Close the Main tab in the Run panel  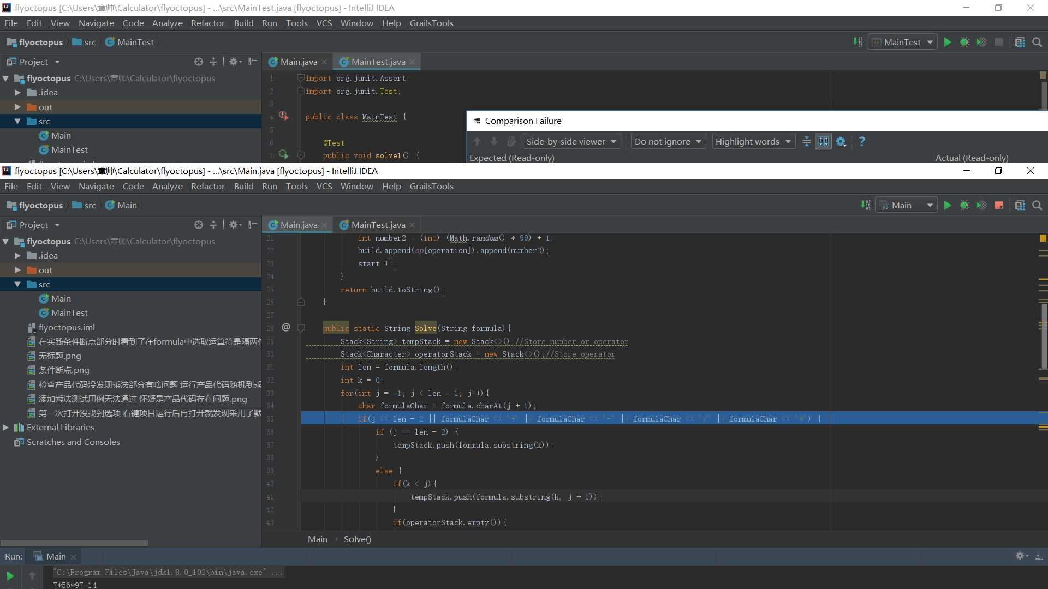(73, 557)
